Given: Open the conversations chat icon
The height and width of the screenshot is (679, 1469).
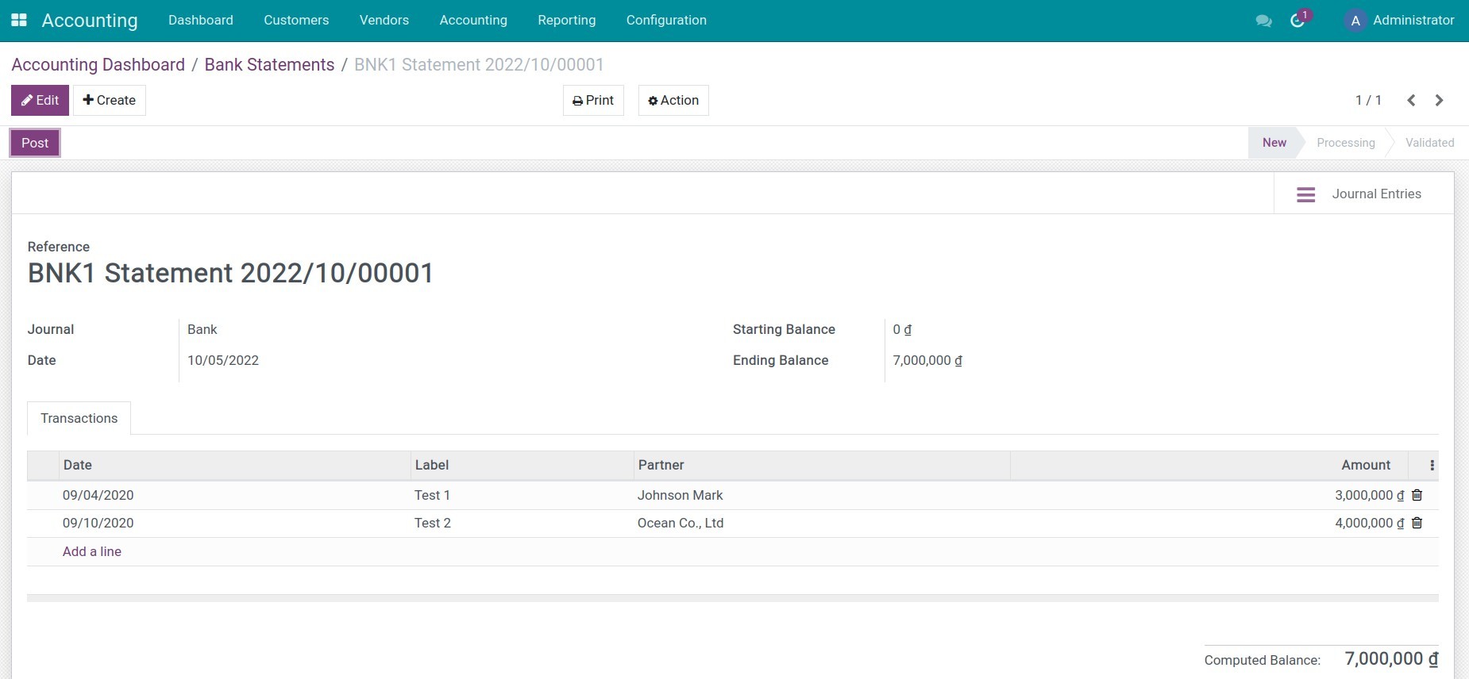Looking at the screenshot, I should click(1263, 21).
